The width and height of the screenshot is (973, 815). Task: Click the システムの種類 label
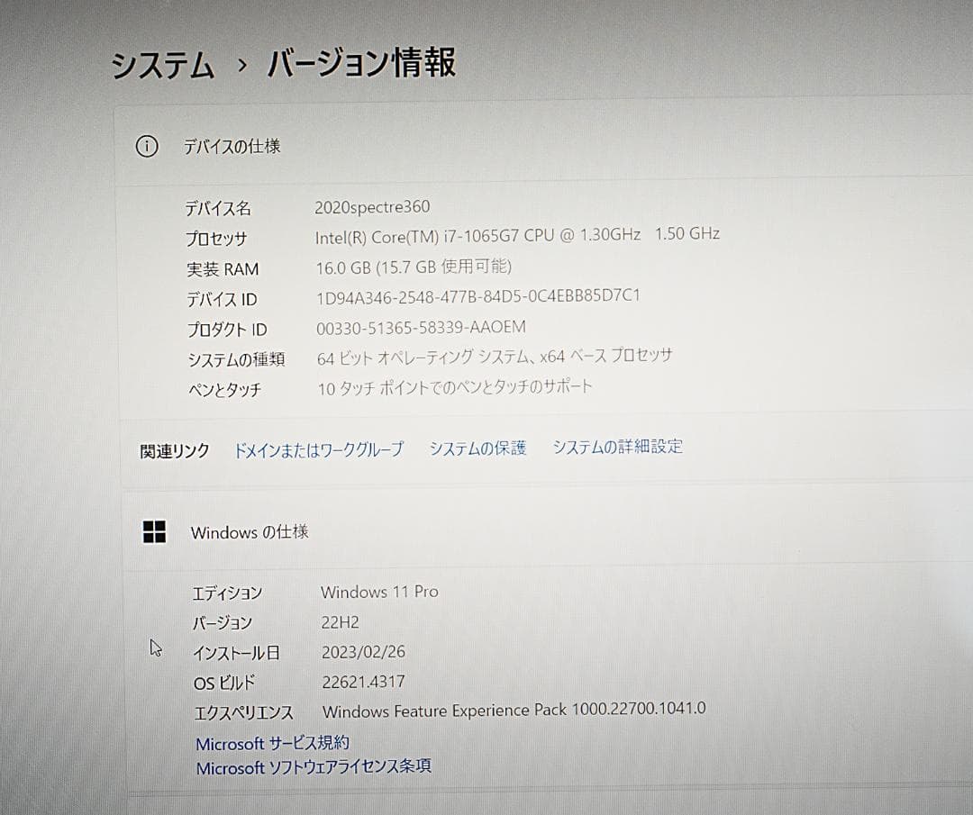[236, 359]
